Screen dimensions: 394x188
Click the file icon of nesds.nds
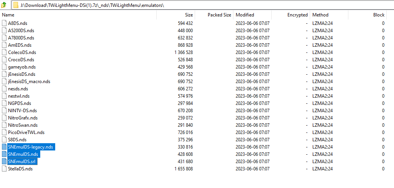(4, 89)
